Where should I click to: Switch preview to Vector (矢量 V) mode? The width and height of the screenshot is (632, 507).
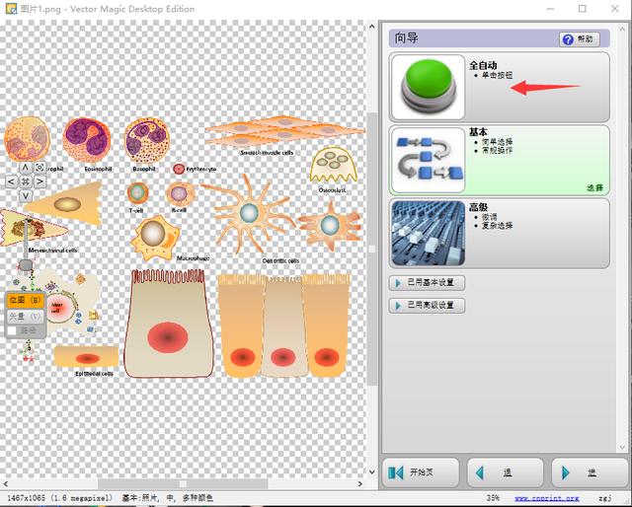click(25, 317)
